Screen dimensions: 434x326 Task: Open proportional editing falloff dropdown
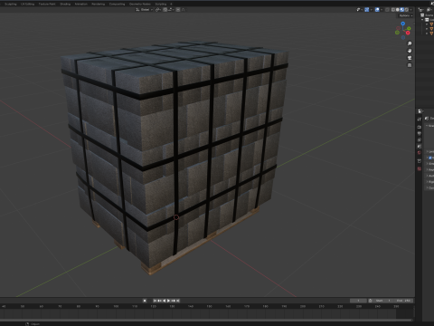183,10
